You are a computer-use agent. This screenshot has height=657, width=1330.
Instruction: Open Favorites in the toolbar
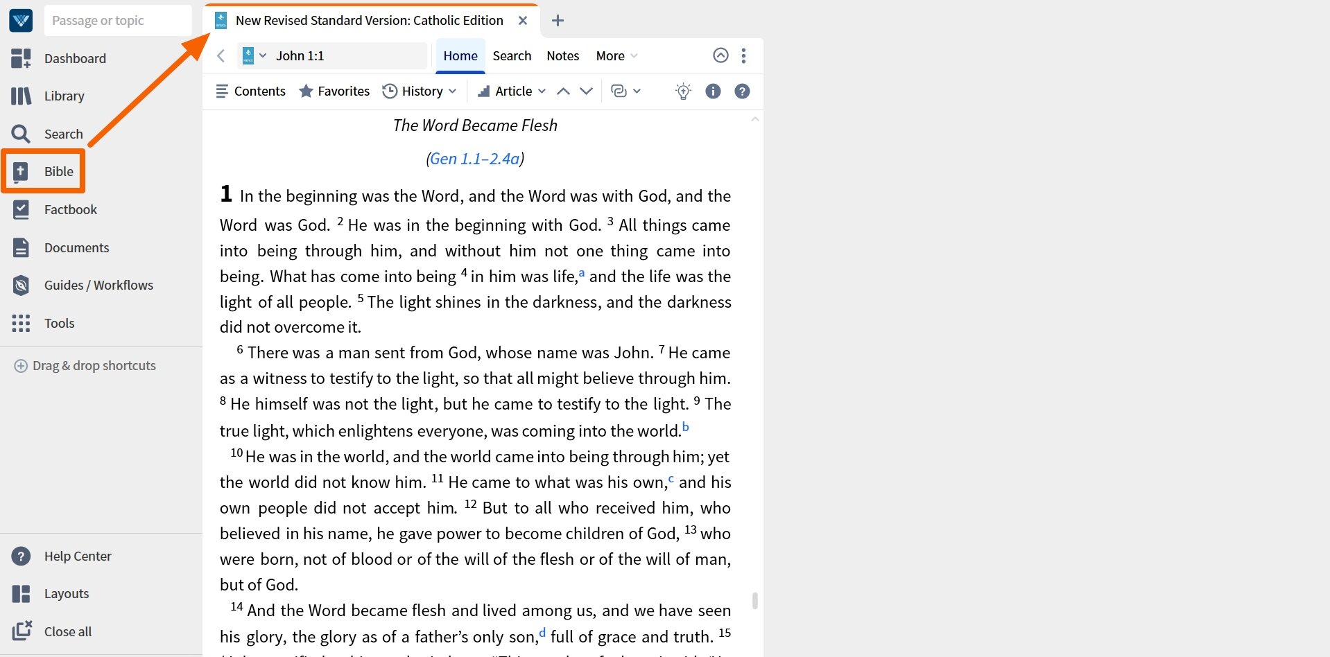click(334, 91)
